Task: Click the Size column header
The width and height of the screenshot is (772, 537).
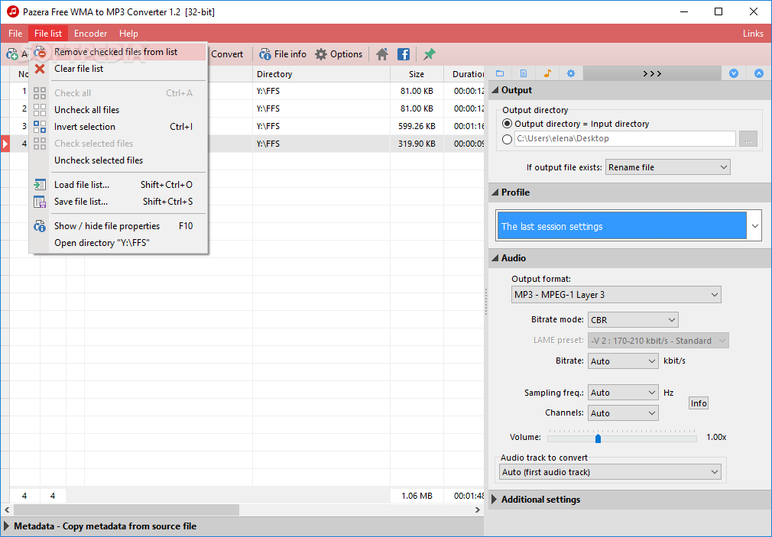Action: point(417,74)
